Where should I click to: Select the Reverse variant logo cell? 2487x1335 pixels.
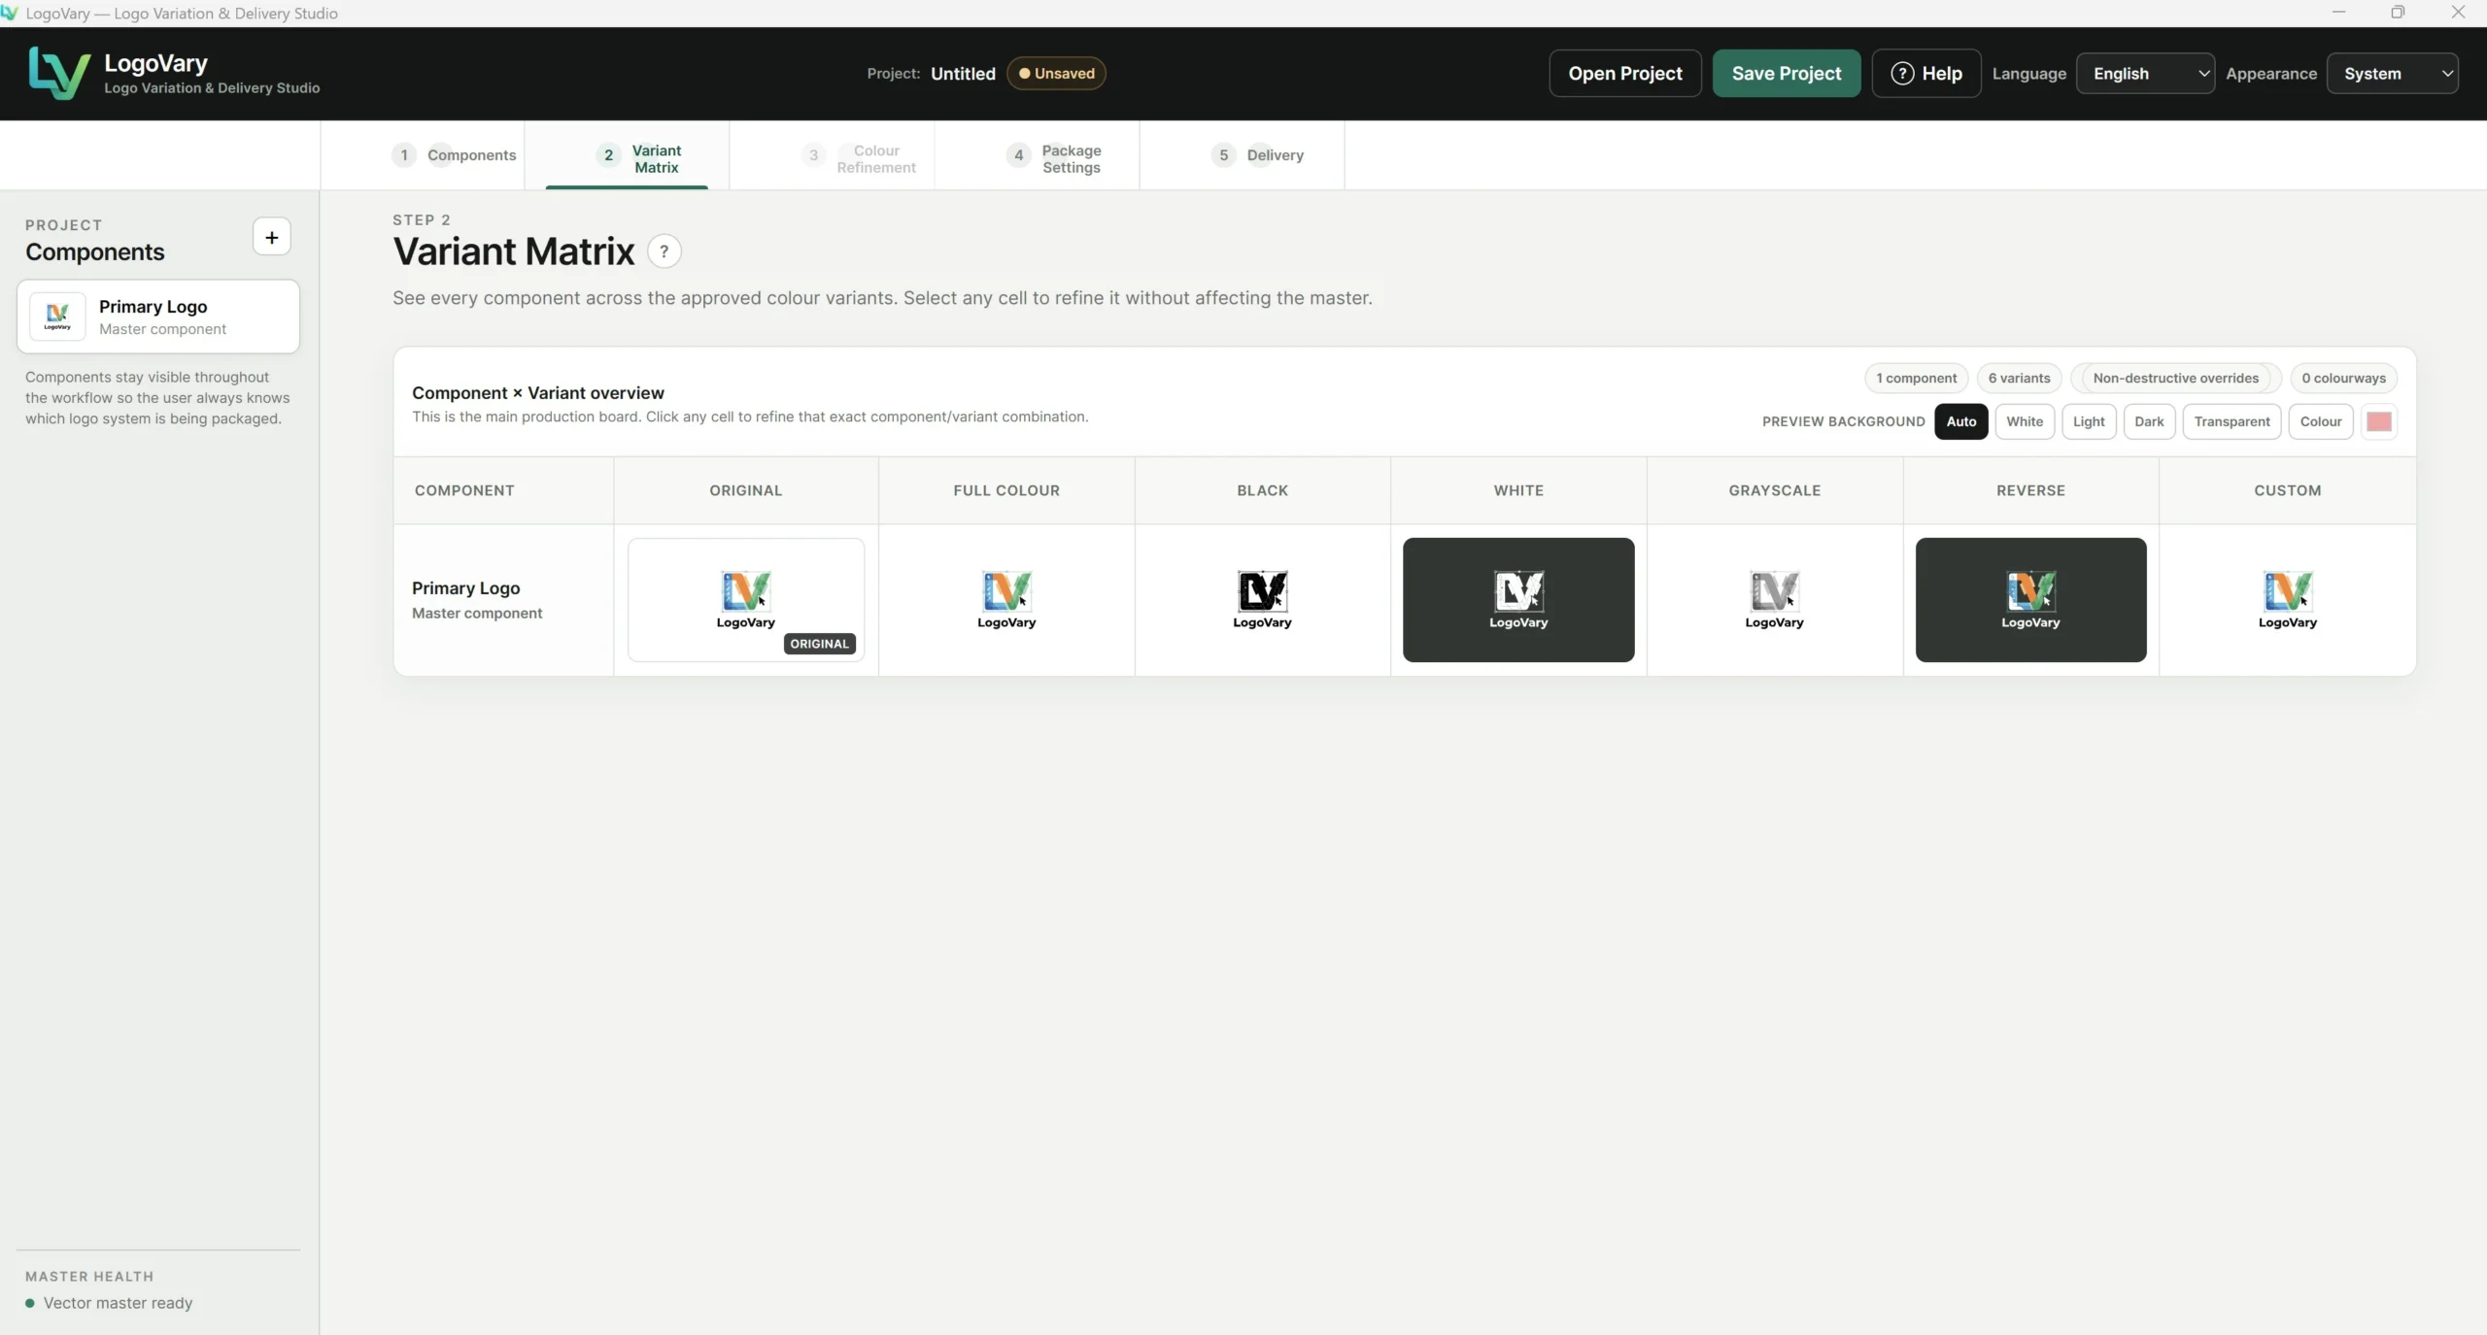pos(2030,600)
